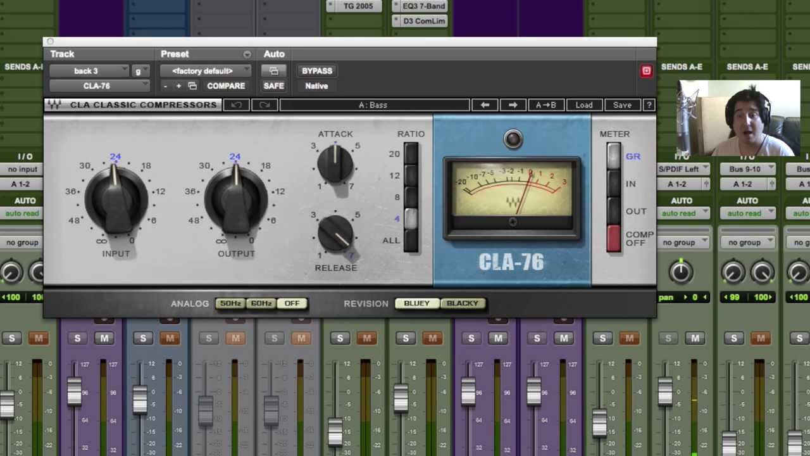Open the back 3 track selector
This screenshot has width=810, height=456.
pos(89,71)
